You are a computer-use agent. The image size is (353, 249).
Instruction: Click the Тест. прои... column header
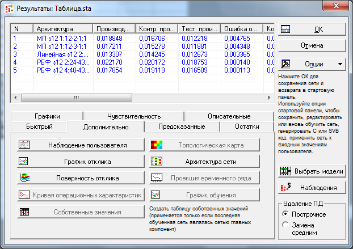[199, 29]
